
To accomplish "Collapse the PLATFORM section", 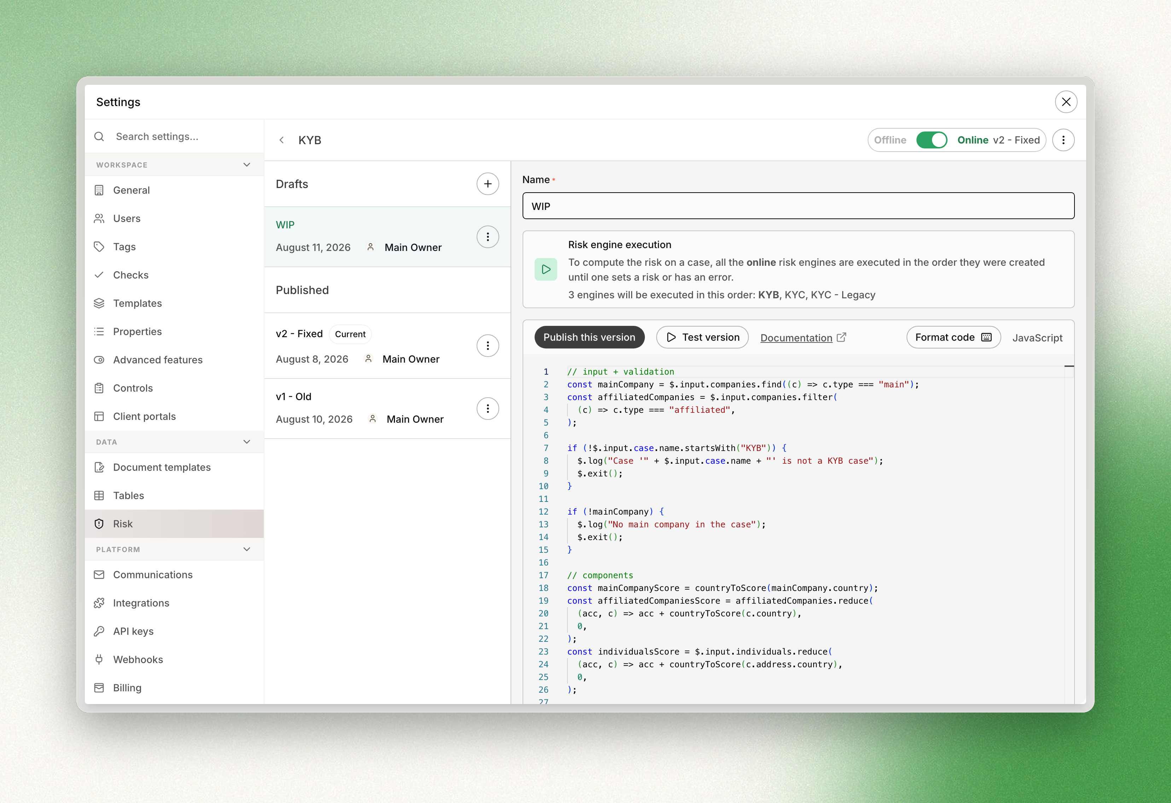I will [247, 549].
